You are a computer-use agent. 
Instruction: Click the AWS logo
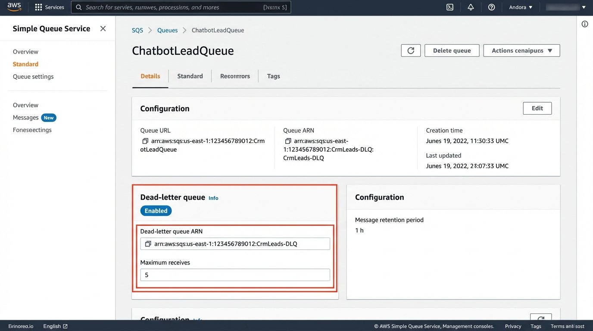click(14, 6)
